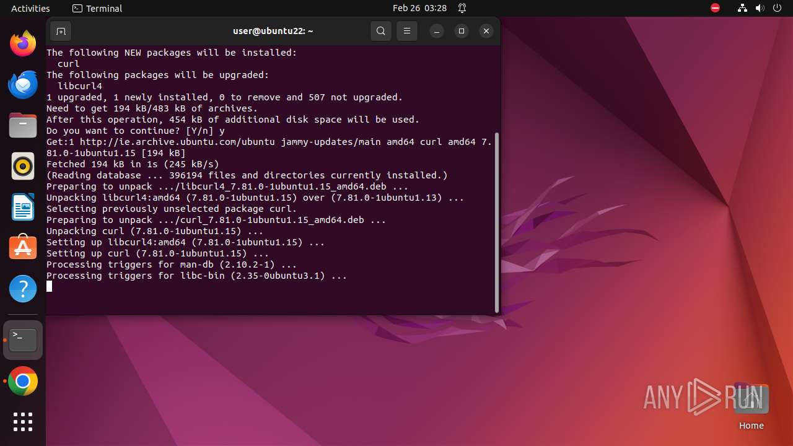793x446 pixels.
Task: Open Ubuntu Software store
Action: (23, 248)
